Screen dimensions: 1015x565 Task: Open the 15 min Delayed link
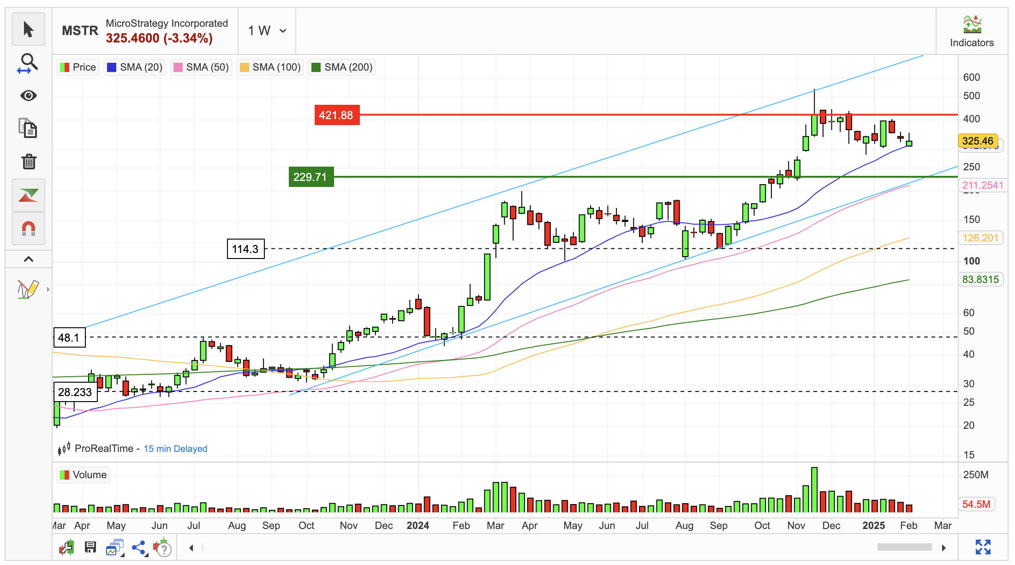(175, 449)
